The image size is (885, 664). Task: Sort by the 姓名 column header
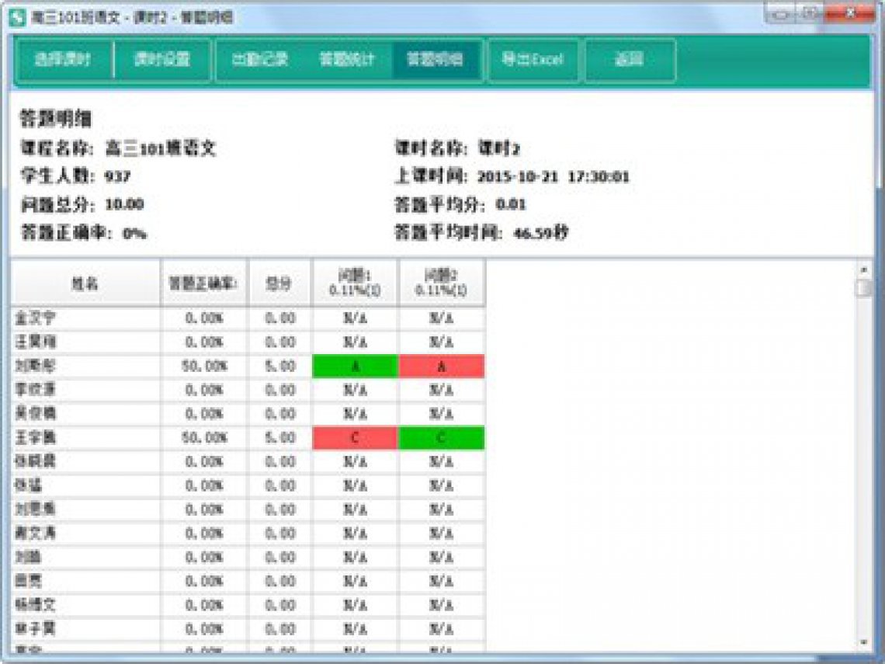85,284
